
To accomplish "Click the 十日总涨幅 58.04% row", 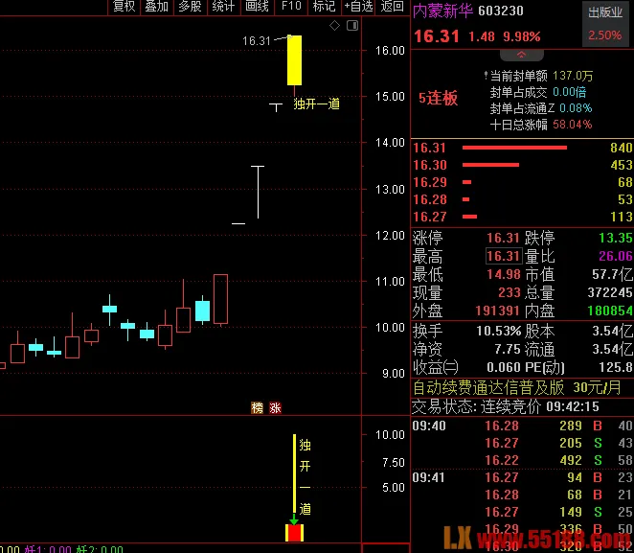I will coord(541,125).
